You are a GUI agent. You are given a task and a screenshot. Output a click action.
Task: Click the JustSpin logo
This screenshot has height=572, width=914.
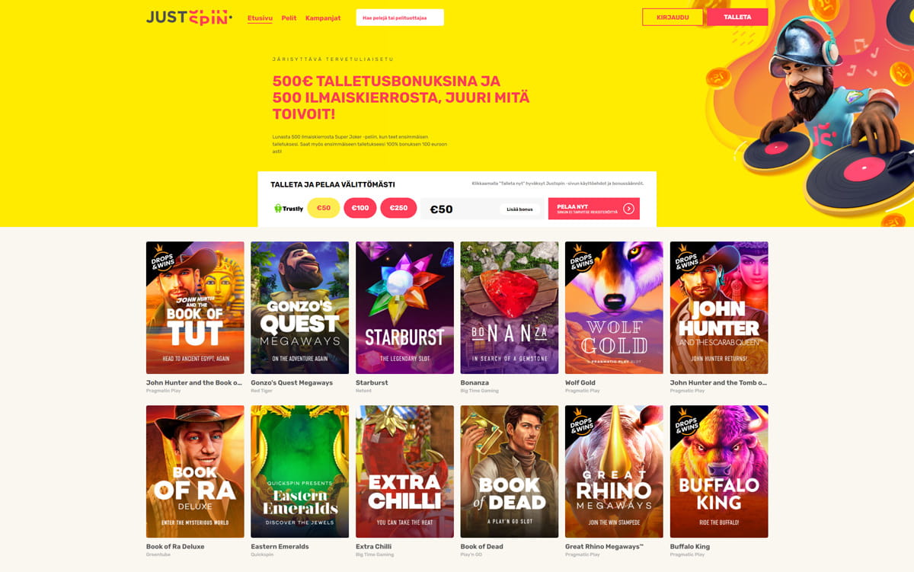pos(189,17)
